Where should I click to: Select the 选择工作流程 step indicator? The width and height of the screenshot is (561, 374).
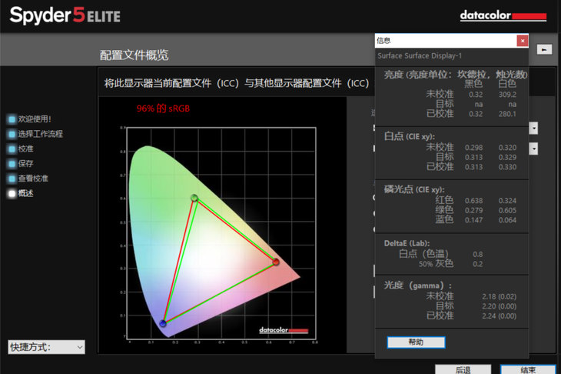(x=12, y=134)
